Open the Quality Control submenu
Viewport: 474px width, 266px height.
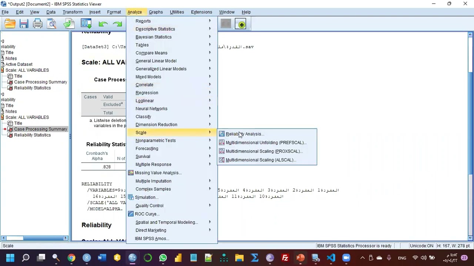click(x=172, y=205)
